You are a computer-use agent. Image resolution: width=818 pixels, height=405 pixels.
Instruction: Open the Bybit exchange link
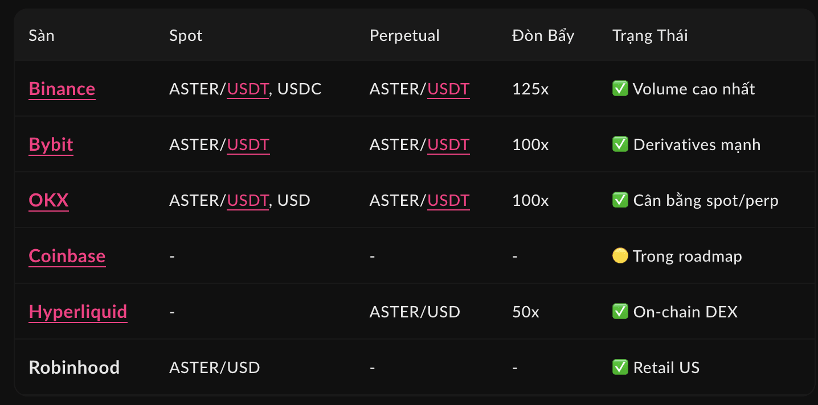click(51, 144)
